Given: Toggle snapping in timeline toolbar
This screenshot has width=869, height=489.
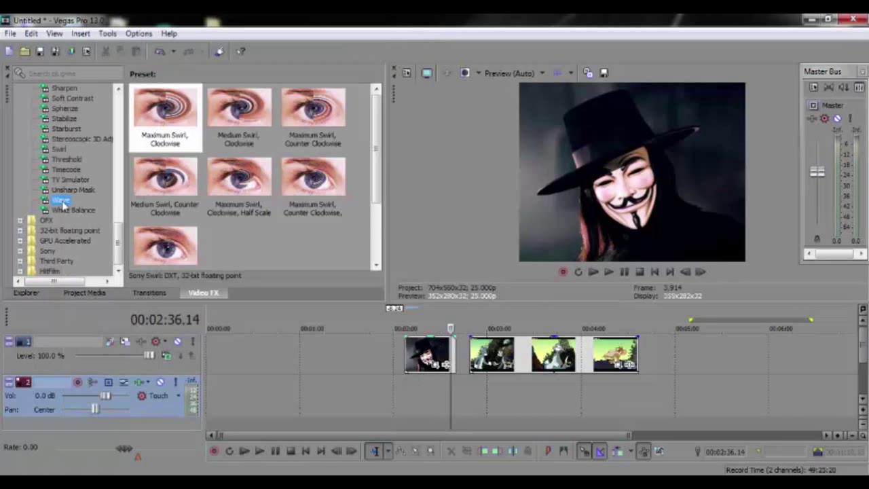Looking at the screenshot, I should [x=584, y=451].
